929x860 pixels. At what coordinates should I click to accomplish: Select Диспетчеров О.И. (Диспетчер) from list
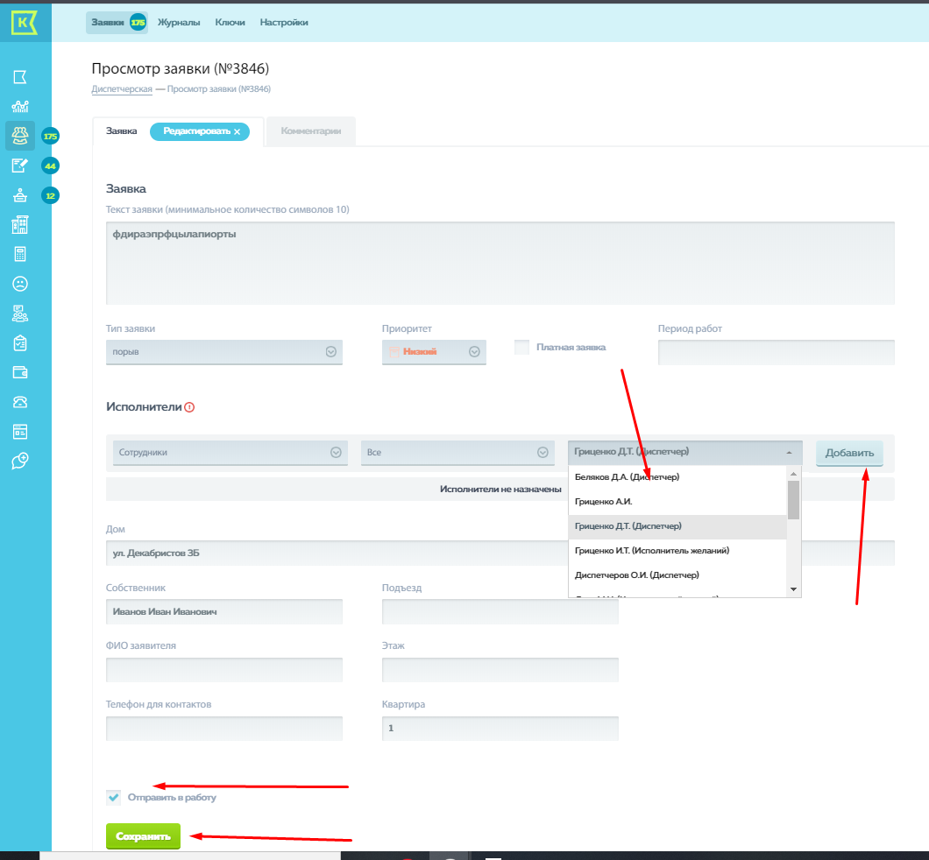[x=677, y=575]
